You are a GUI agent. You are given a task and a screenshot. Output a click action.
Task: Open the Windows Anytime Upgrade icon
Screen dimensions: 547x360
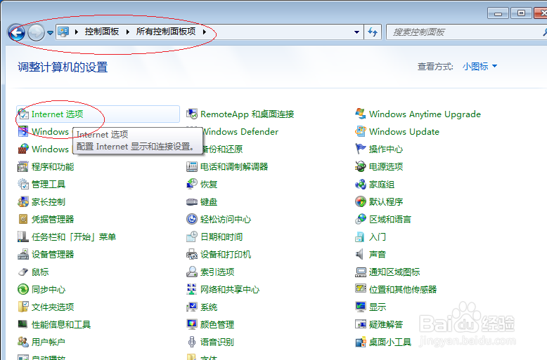361,114
